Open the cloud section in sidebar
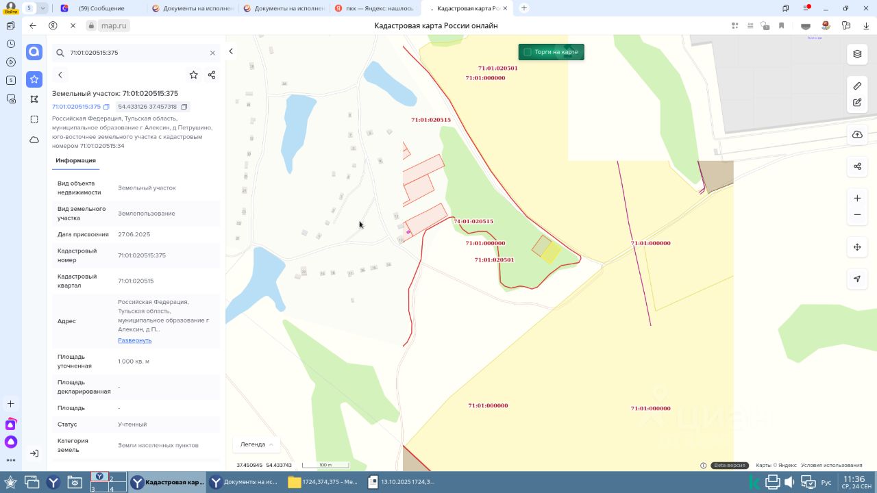Viewport: 877px width, 493px height. click(34, 140)
